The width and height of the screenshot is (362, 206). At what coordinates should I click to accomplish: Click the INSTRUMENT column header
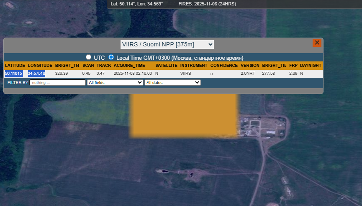[193, 66]
